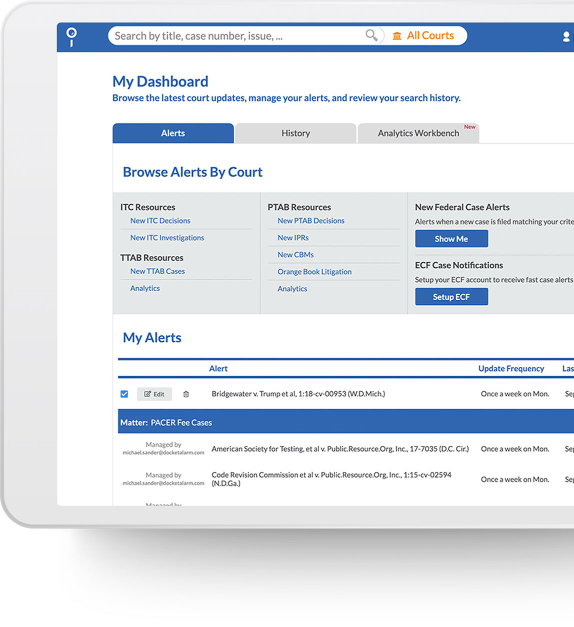Open the user profile icon
Screen dimensions: 574x627
pyautogui.click(x=566, y=37)
